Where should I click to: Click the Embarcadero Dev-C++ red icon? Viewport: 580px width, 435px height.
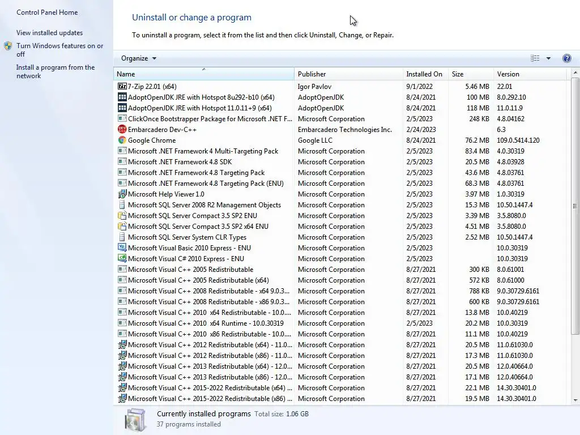[x=122, y=129]
